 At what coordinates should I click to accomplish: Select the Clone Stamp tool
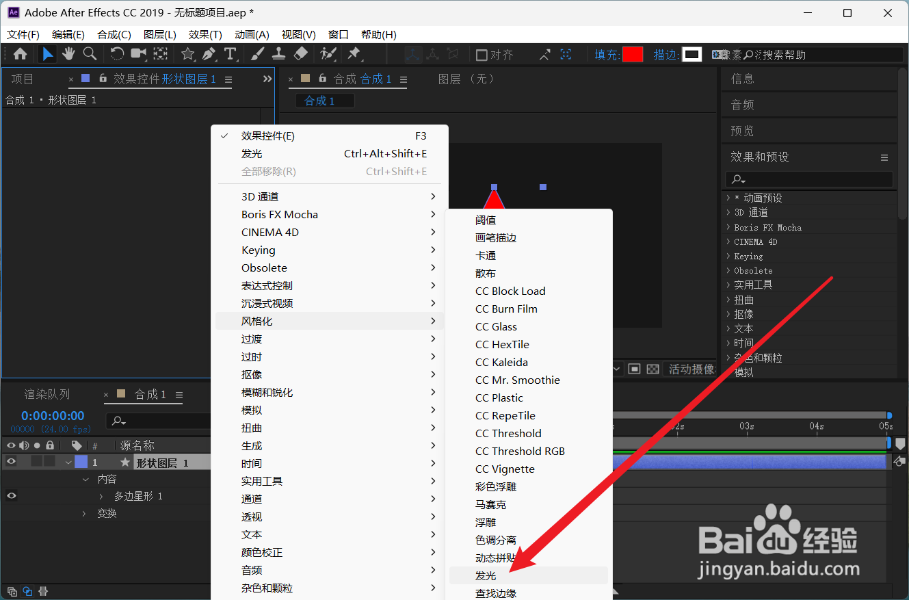tap(278, 53)
